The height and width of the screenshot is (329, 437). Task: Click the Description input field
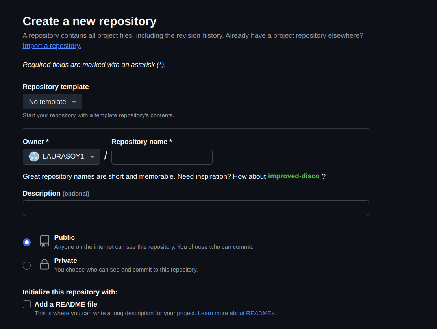[196, 208]
